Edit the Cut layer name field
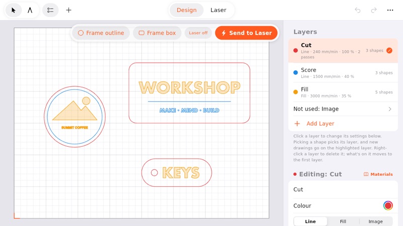This screenshot has width=403, height=226. [343, 189]
